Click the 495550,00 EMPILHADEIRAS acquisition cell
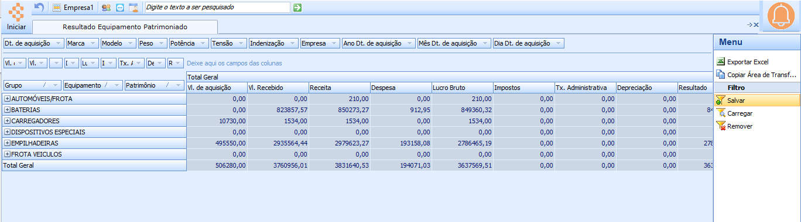Viewport: 801px width, 222px height. (217, 143)
